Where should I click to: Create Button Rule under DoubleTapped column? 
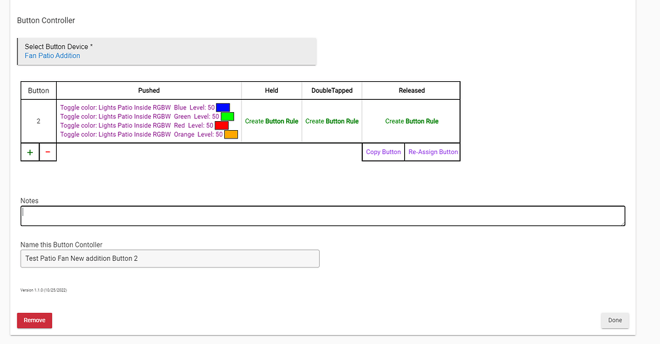click(x=331, y=121)
